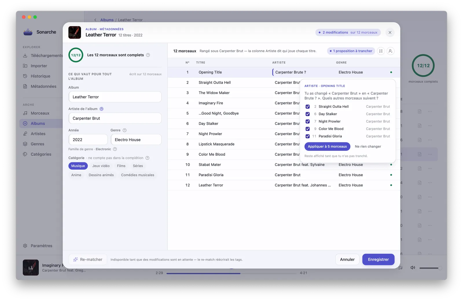Image resolution: width=463 pixels, height=301 pixels.
Task: Uncheck the Paradisi Gloria checkbox
Action: [x=308, y=136]
